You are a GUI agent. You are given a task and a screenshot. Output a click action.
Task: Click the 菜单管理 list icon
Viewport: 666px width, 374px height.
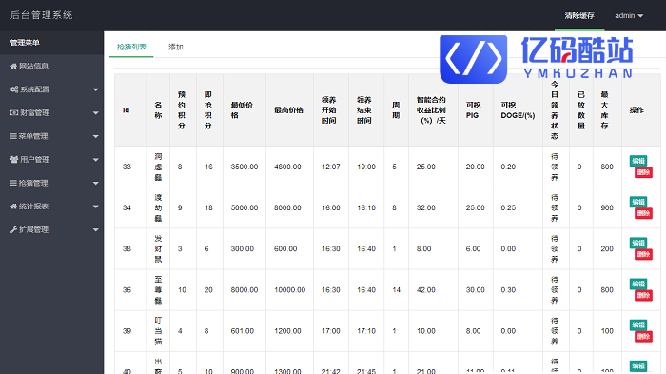point(13,136)
